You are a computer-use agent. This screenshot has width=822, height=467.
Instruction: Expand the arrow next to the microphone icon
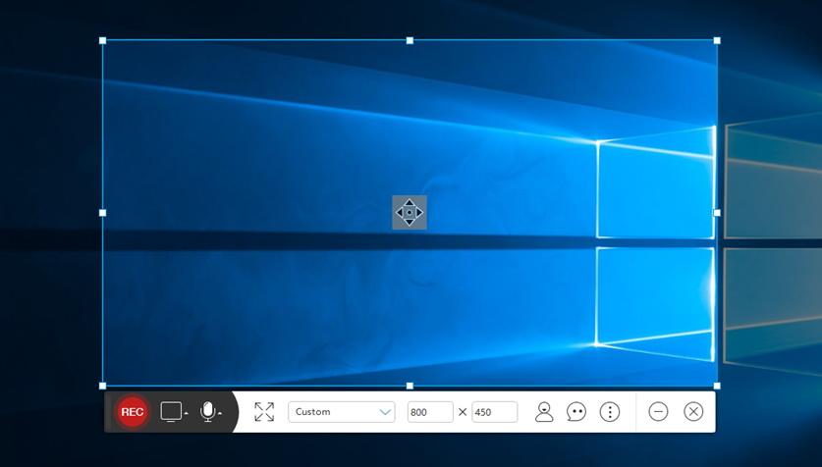tap(220, 414)
